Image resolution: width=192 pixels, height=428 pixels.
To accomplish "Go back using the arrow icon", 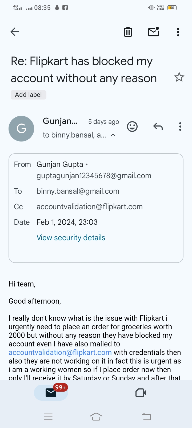I will pyautogui.click(x=15, y=32).
